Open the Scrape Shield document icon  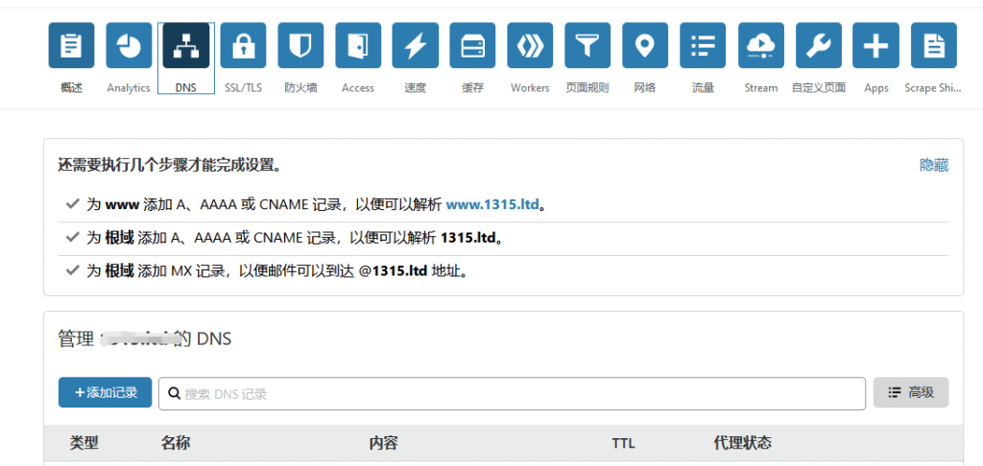[x=933, y=45]
